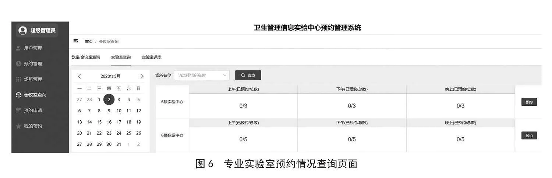Select March 10 in the calendar
The height and width of the screenshot is (178, 552).
point(119,111)
